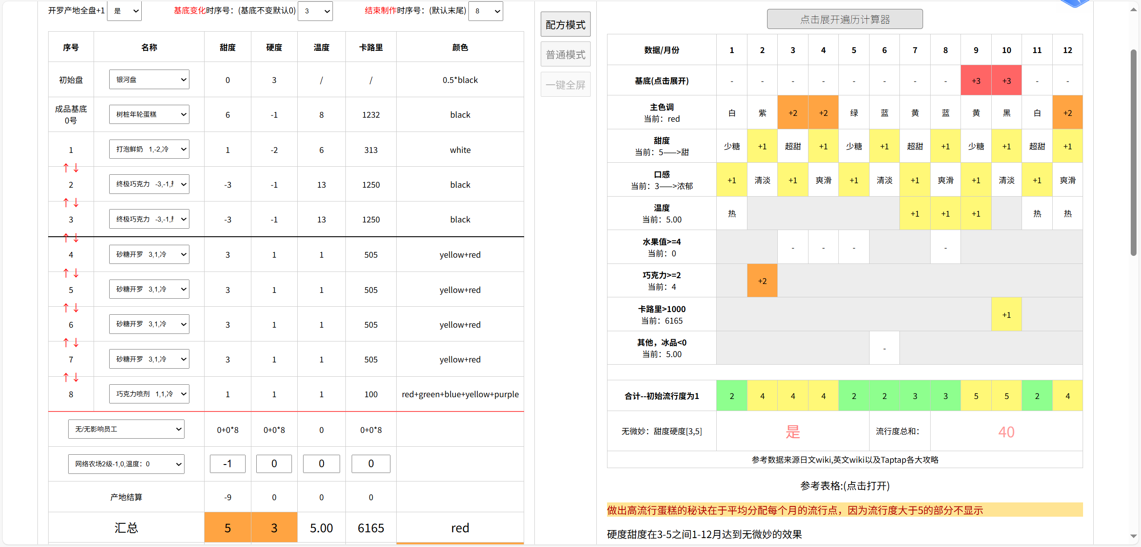Switch to 普通模式 mode
The height and width of the screenshot is (547, 1141).
pos(566,54)
